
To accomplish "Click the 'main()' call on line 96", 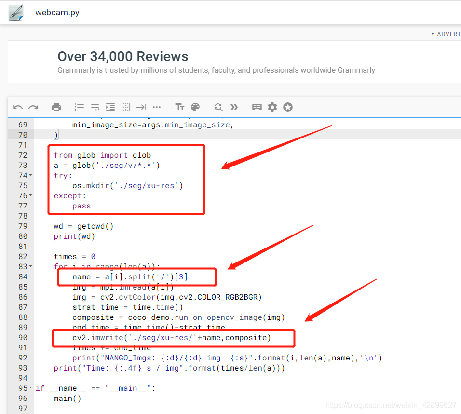I will [68, 399].
